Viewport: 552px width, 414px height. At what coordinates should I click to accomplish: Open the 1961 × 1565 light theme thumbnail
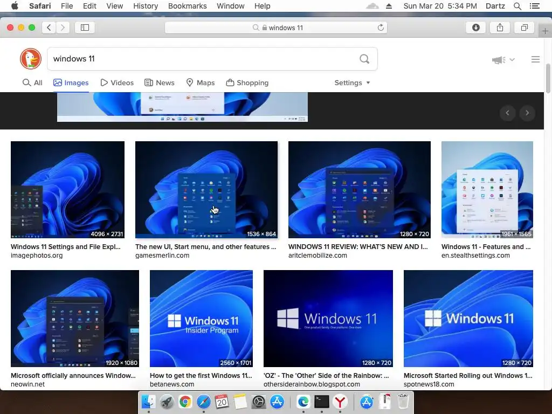click(x=487, y=190)
